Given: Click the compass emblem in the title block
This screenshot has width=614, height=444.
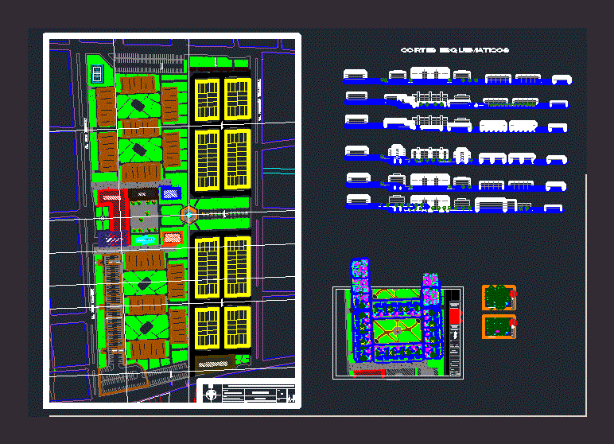Looking at the screenshot, I should click(210, 393).
